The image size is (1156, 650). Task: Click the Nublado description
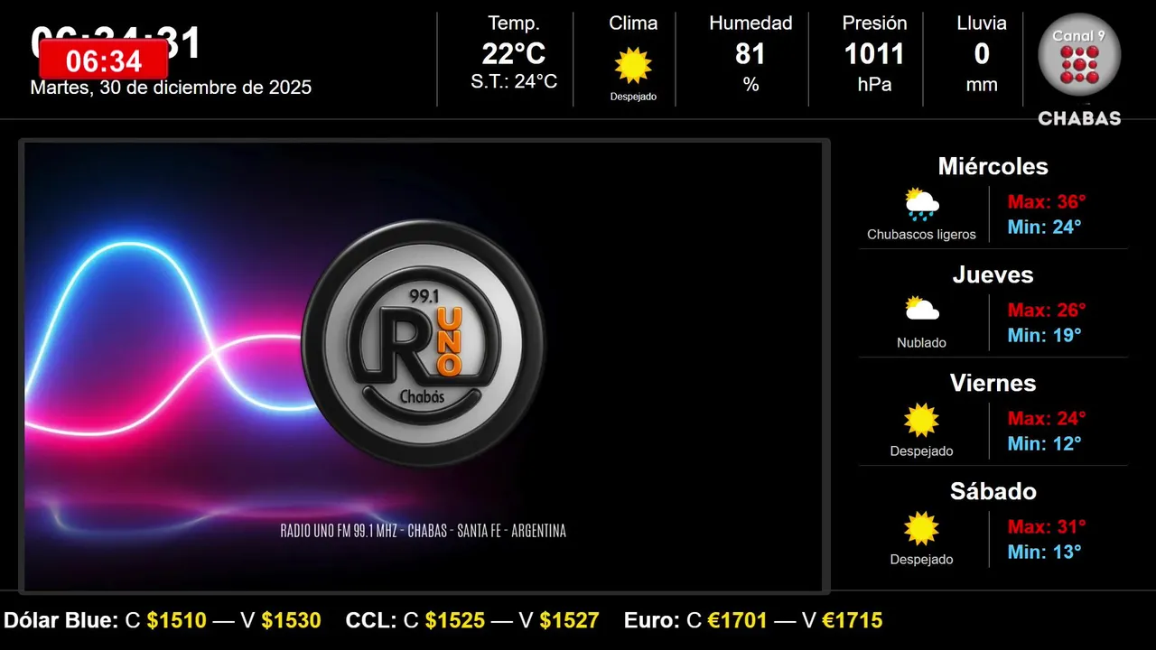(x=922, y=343)
